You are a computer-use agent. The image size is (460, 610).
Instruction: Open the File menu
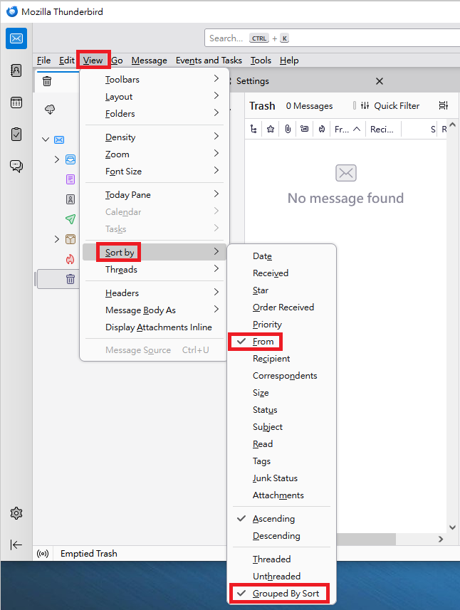click(x=43, y=61)
